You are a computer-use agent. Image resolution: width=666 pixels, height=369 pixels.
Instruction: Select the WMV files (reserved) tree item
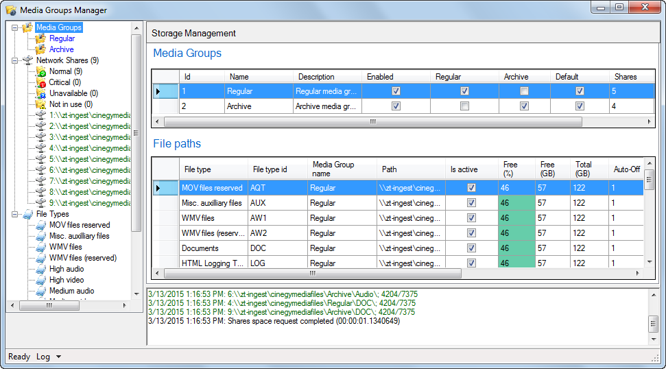pos(83,258)
